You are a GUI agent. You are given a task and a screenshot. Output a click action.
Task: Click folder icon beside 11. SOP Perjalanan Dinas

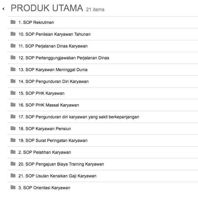(x=13, y=46)
